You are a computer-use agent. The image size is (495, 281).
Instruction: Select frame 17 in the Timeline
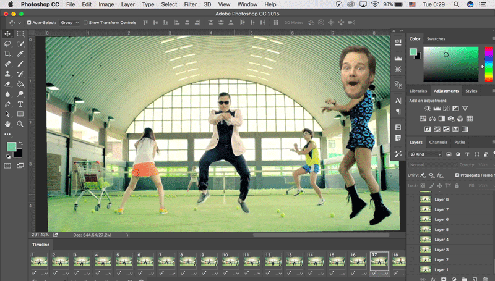pyautogui.click(x=379, y=261)
